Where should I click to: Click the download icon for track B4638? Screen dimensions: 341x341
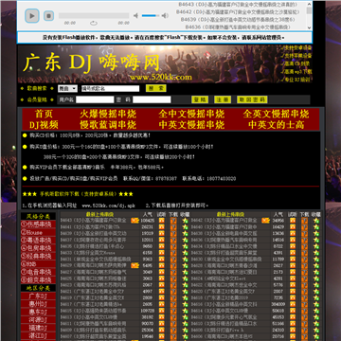click(x=304, y=233)
